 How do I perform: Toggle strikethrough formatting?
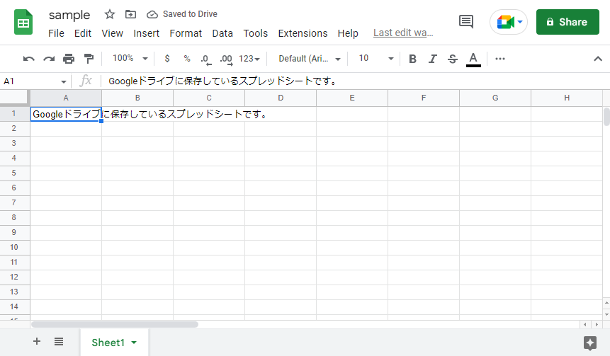[453, 59]
